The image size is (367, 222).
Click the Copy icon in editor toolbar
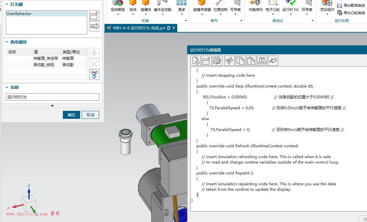[240, 61]
